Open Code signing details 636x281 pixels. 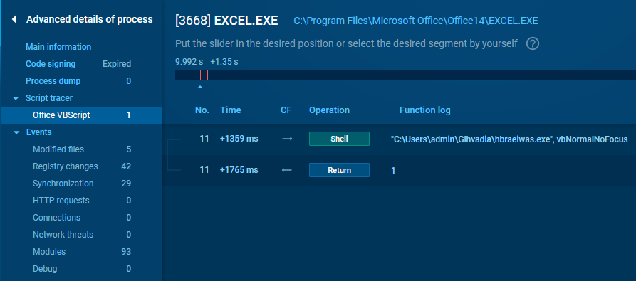(x=51, y=64)
